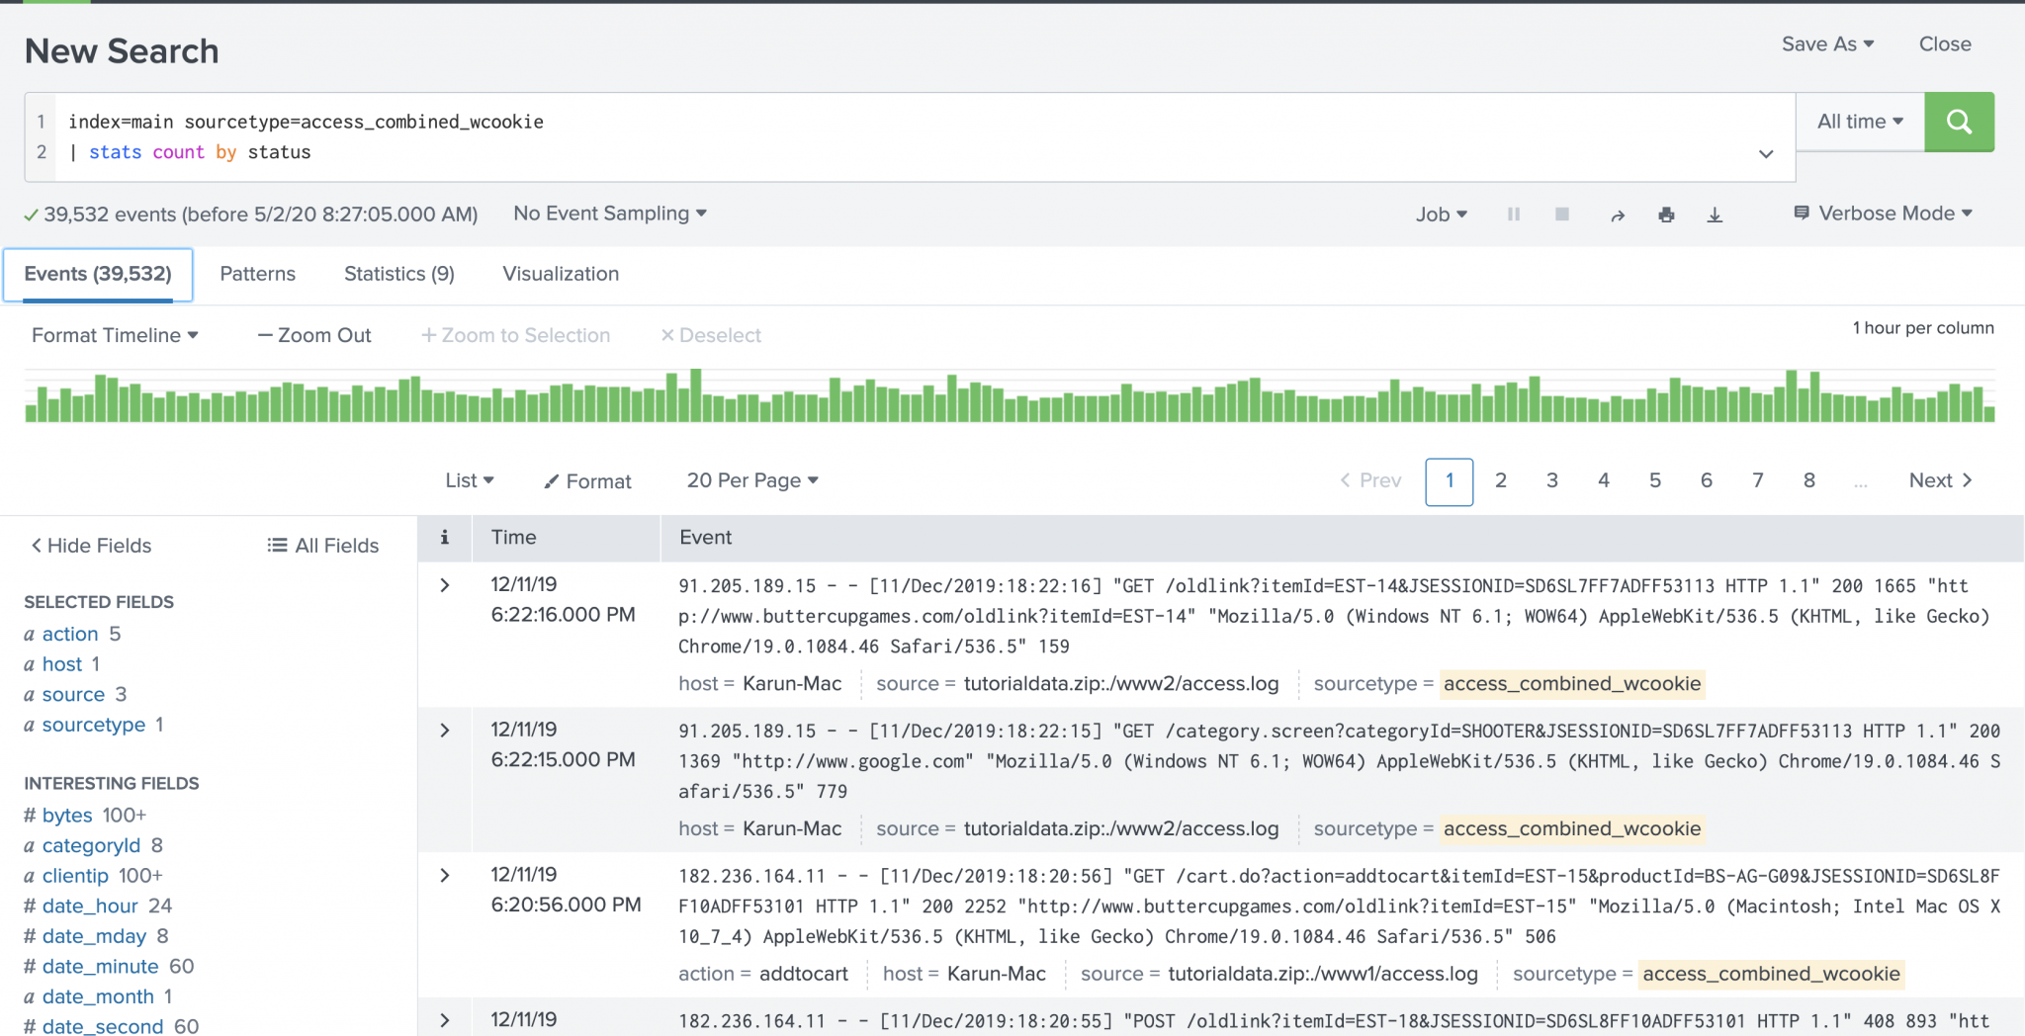The image size is (2025, 1036).
Task: Open the clientip field
Action: tap(75, 876)
